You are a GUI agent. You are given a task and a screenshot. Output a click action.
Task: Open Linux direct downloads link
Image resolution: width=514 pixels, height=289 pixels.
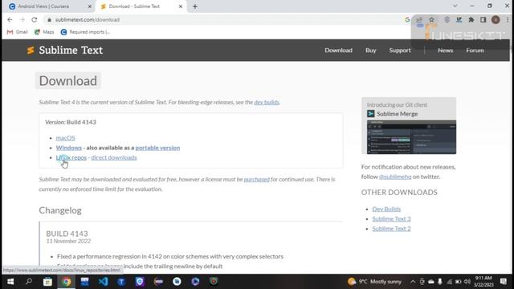coord(114,157)
